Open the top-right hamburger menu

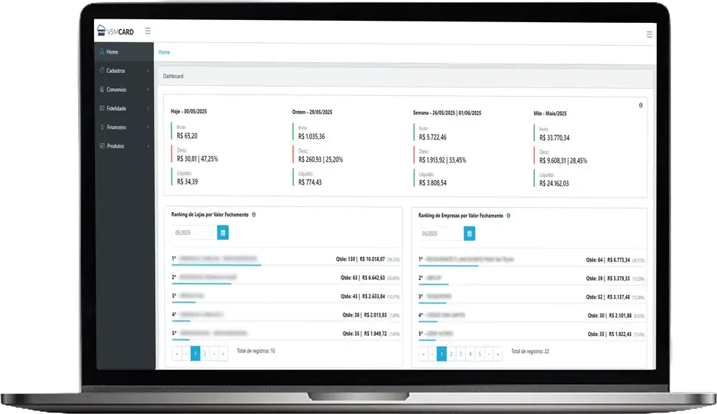[x=649, y=34]
